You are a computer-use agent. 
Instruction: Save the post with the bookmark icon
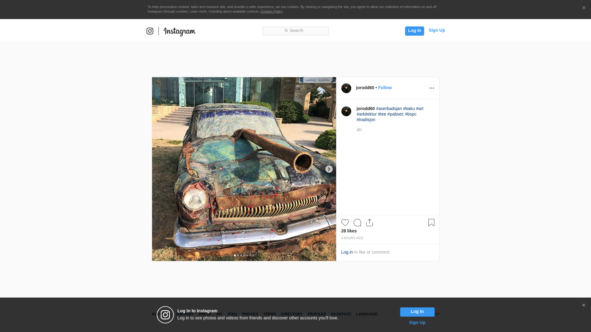[431, 223]
